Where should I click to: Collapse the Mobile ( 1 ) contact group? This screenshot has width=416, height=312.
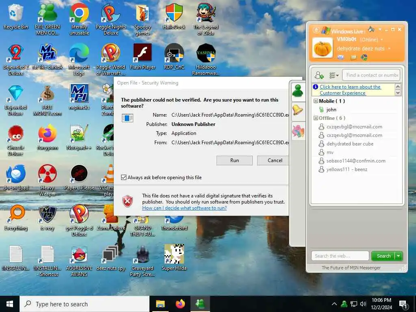tap(316, 101)
